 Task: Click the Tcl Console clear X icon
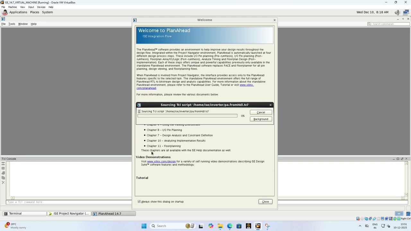tap(3, 183)
